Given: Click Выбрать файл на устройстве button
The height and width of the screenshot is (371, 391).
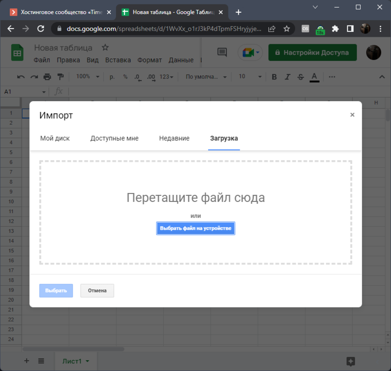Looking at the screenshot, I should 195,228.
